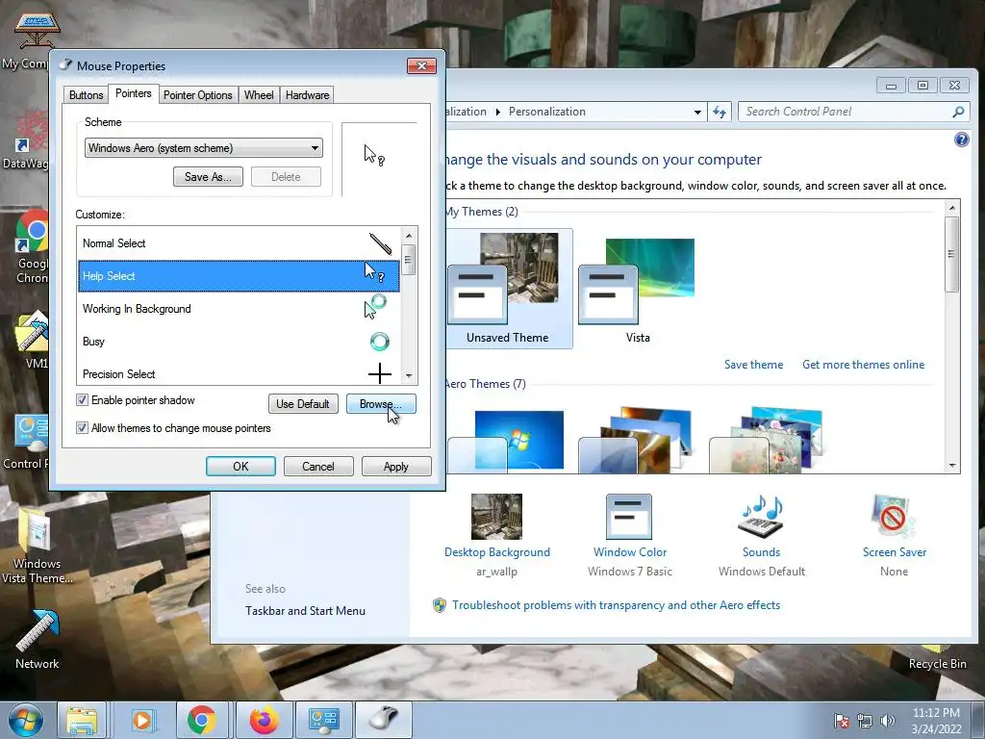Open Get more themes online link
This screenshot has width=985, height=739.
tap(863, 365)
